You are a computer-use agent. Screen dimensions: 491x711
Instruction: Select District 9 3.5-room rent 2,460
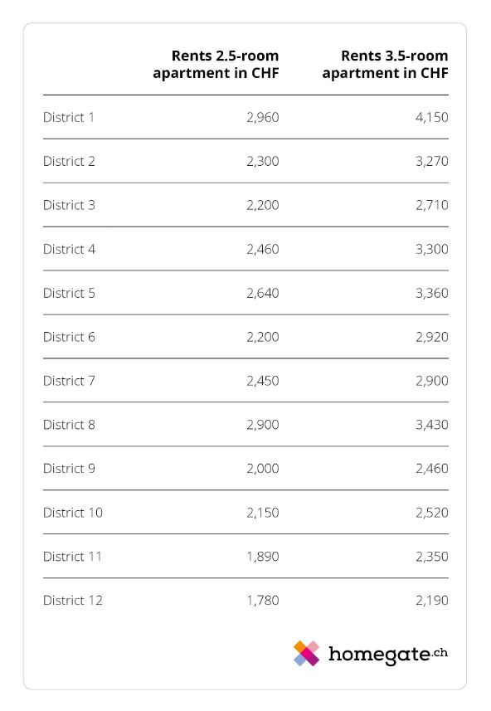pos(432,469)
